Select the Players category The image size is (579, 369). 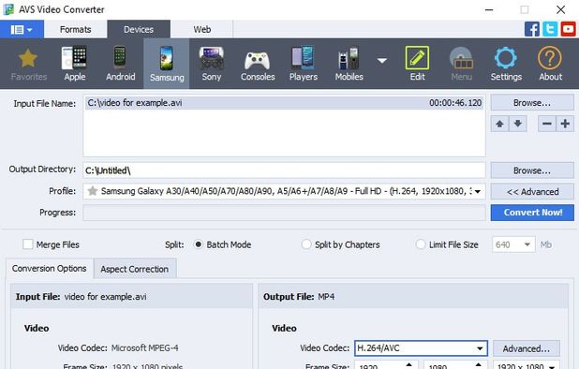[304, 65]
